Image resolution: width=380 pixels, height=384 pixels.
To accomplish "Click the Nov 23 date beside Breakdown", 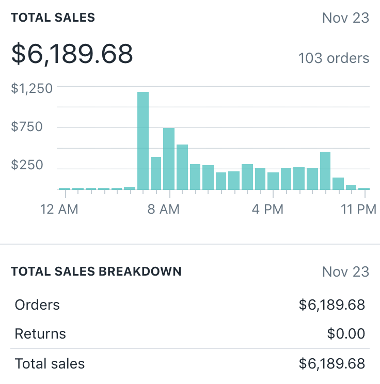I will tap(345, 271).
